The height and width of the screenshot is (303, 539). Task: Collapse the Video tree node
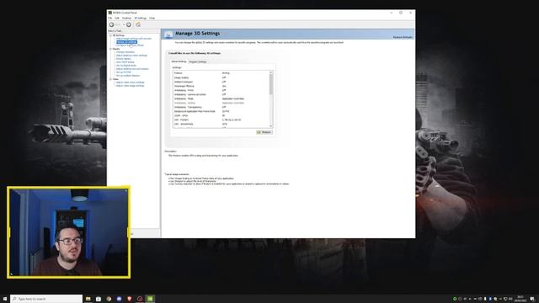click(110, 79)
